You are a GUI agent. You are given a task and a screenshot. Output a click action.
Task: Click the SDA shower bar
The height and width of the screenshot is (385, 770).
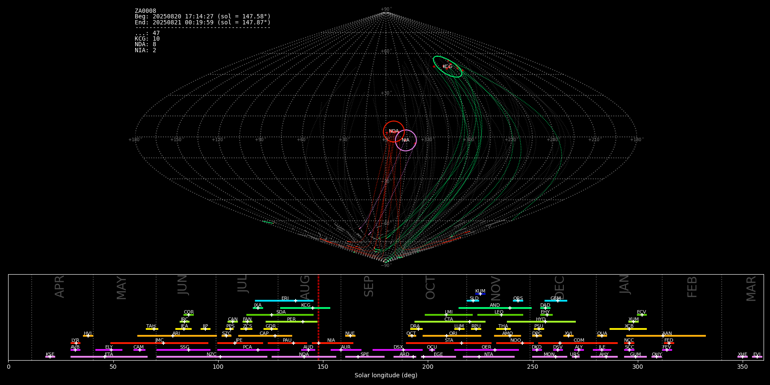pos(280,315)
